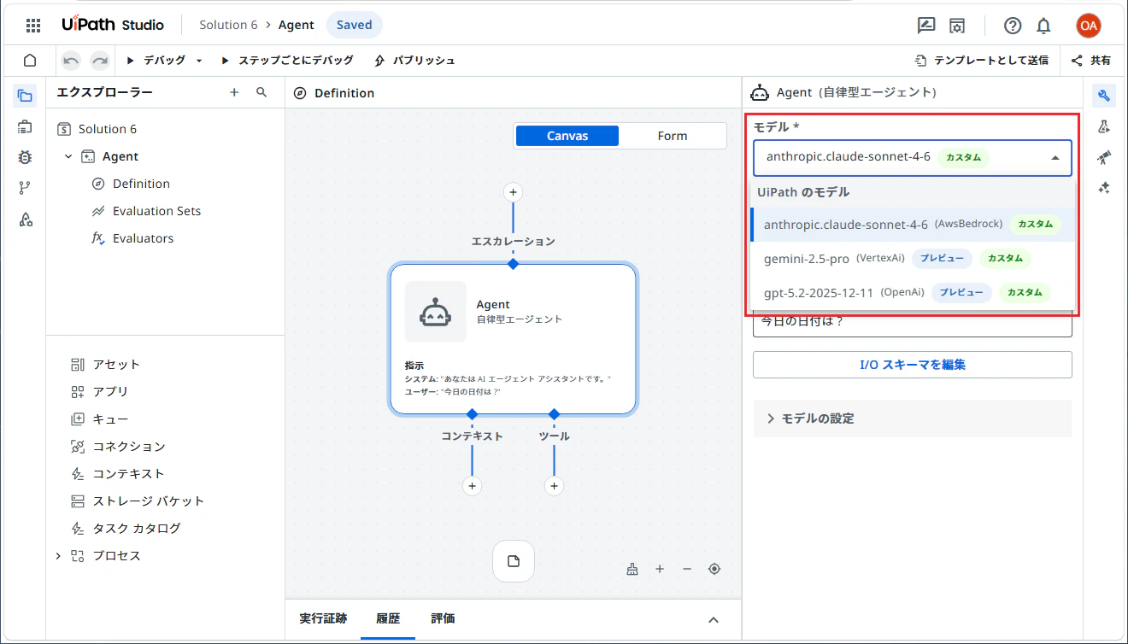Image resolution: width=1128 pixels, height=644 pixels.
Task: Add a context with the plus node
Action: click(472, 486)
